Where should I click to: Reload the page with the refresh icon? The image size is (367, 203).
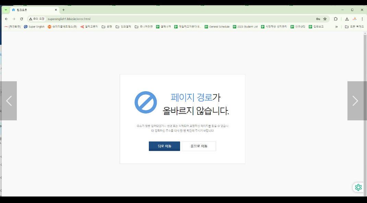tap(22, 19)
